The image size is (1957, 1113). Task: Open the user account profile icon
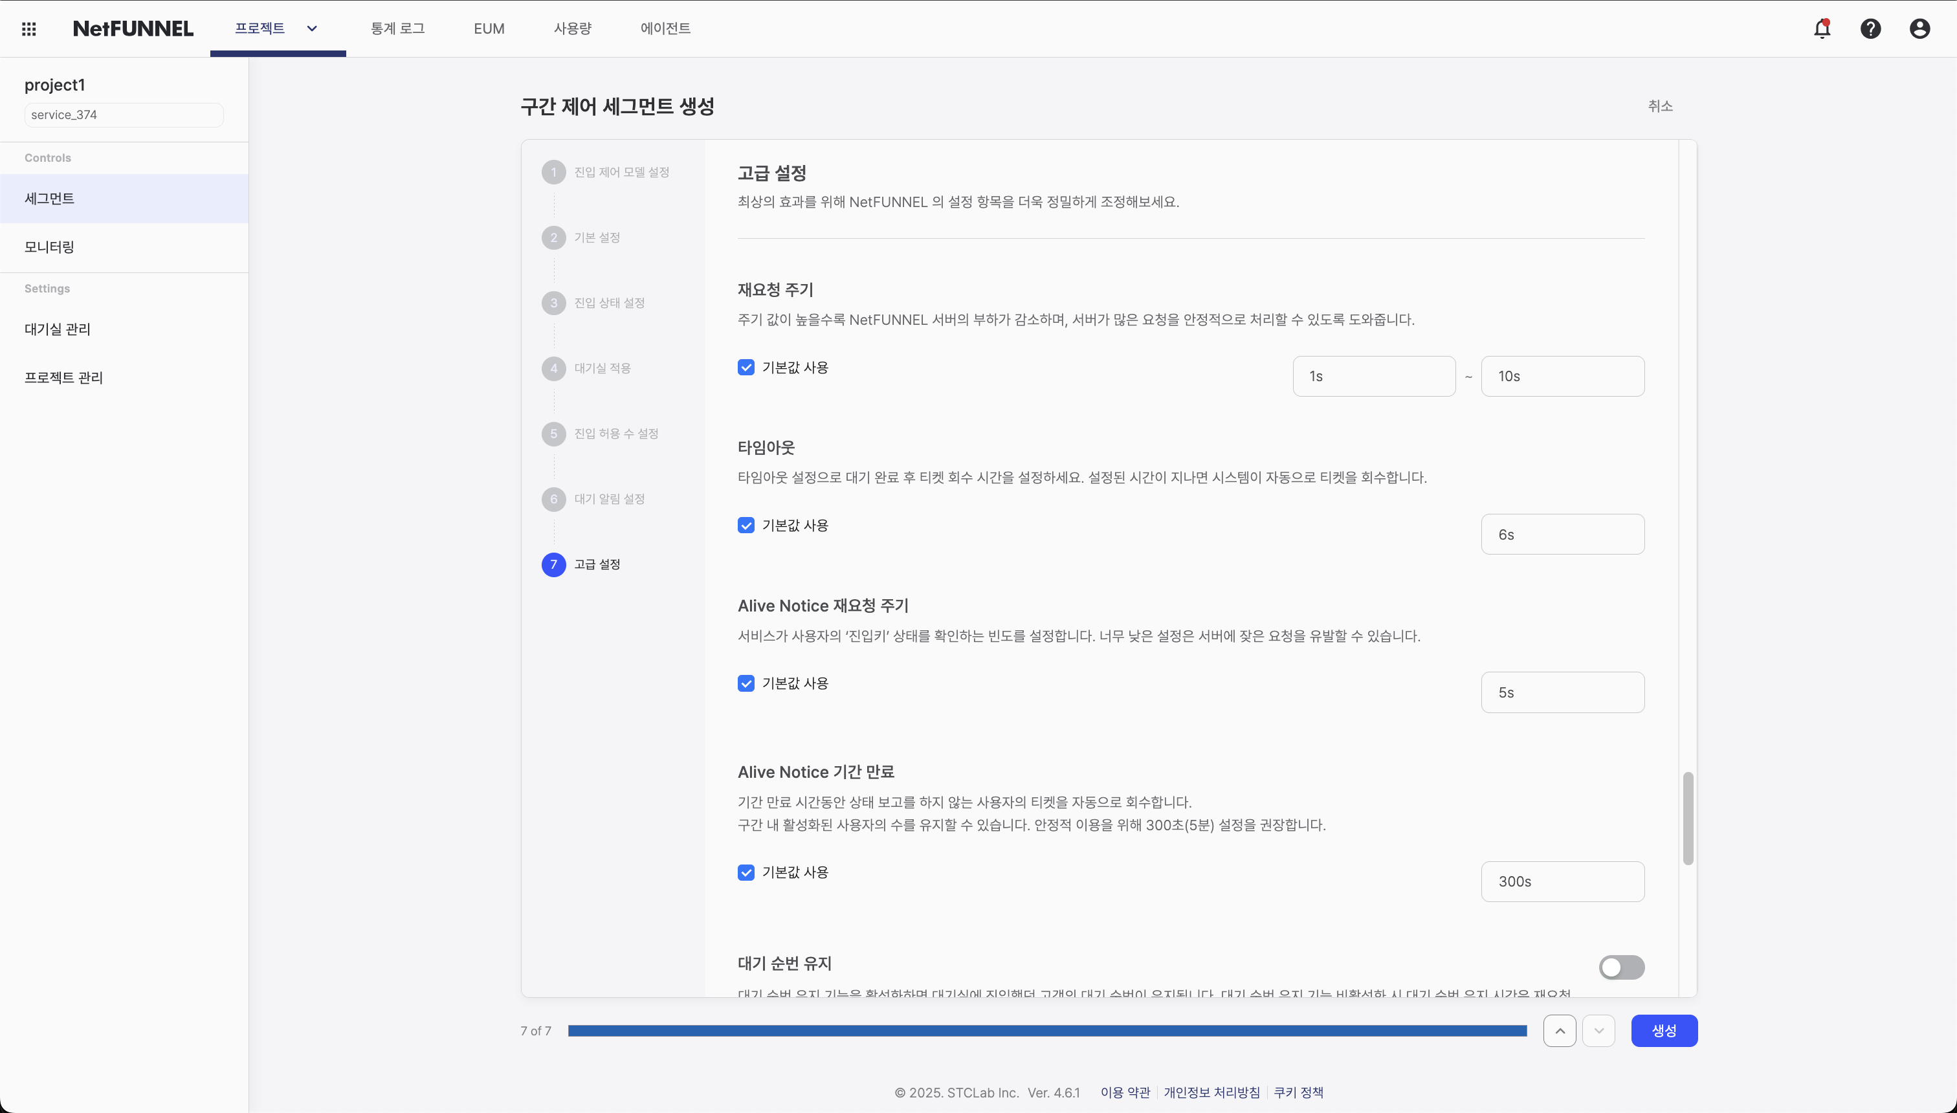coord(1919,29)
